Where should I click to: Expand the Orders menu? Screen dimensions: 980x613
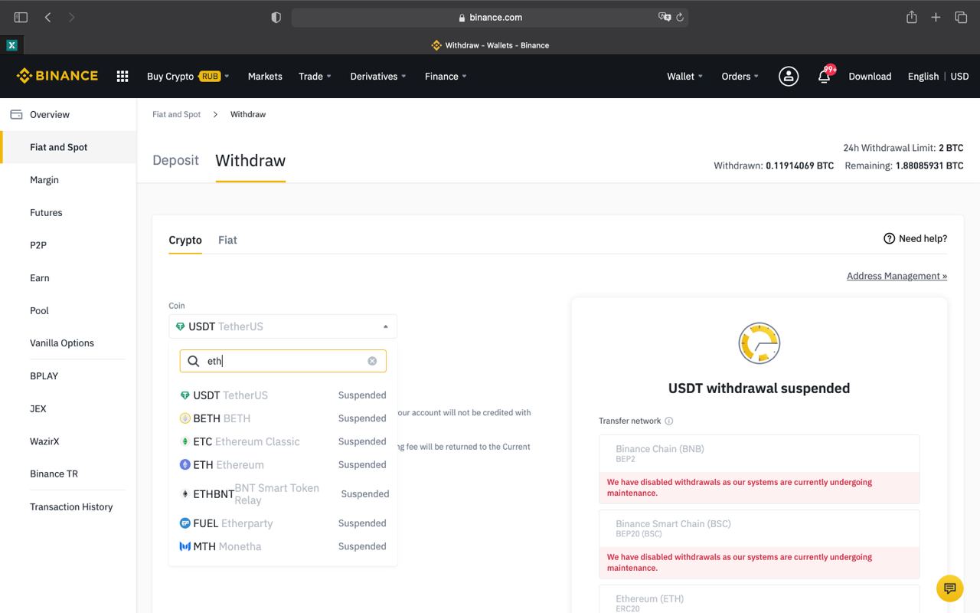(740, 76)
